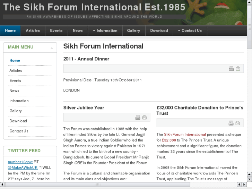This screenshot has width=252, height=189.
Task: Click the vertical scrollbar thumb
Action: (x=250, y=27)
